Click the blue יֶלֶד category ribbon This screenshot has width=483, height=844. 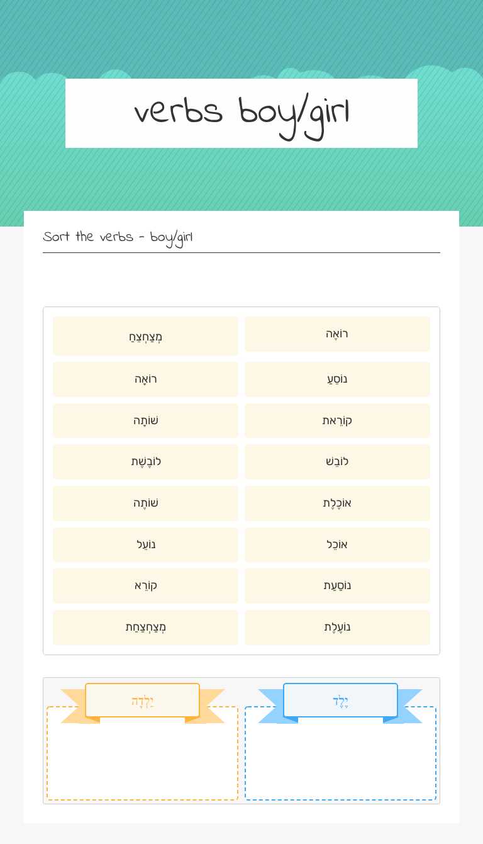(340, 701)
